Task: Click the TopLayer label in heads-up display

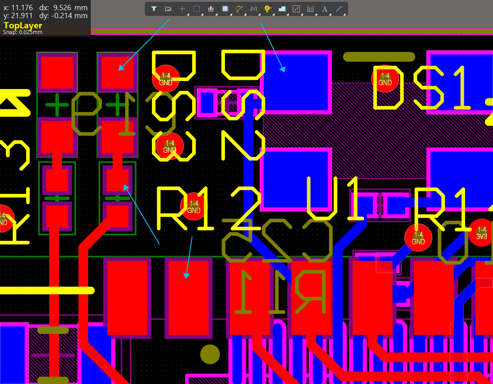Action: [x=23, y=25]
